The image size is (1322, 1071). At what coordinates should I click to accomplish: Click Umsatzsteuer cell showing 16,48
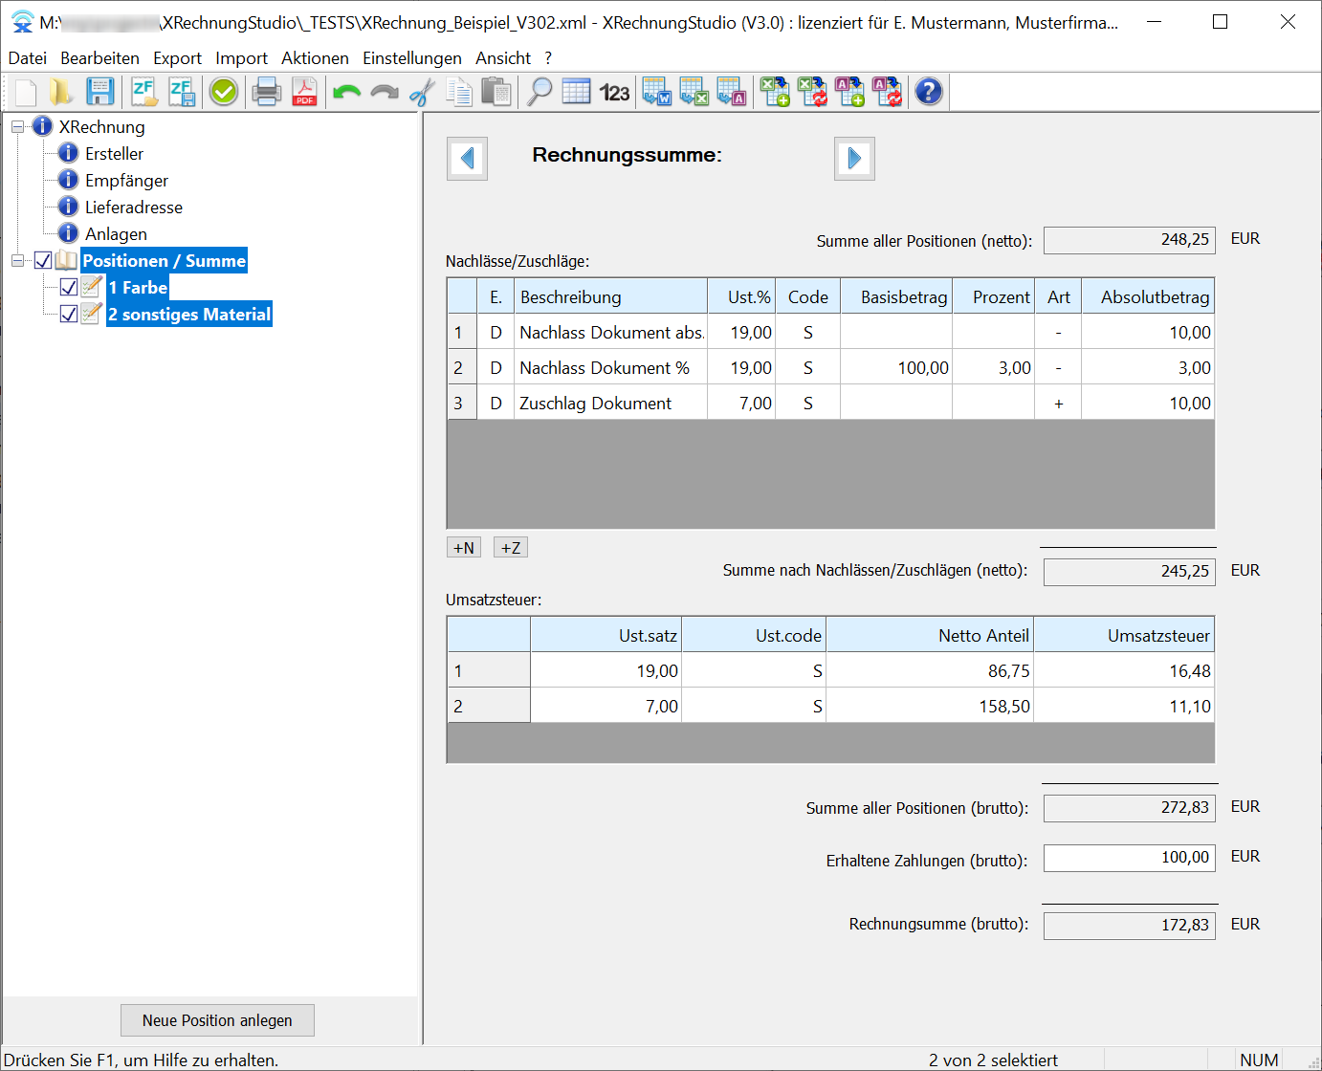coord(1124,671)
